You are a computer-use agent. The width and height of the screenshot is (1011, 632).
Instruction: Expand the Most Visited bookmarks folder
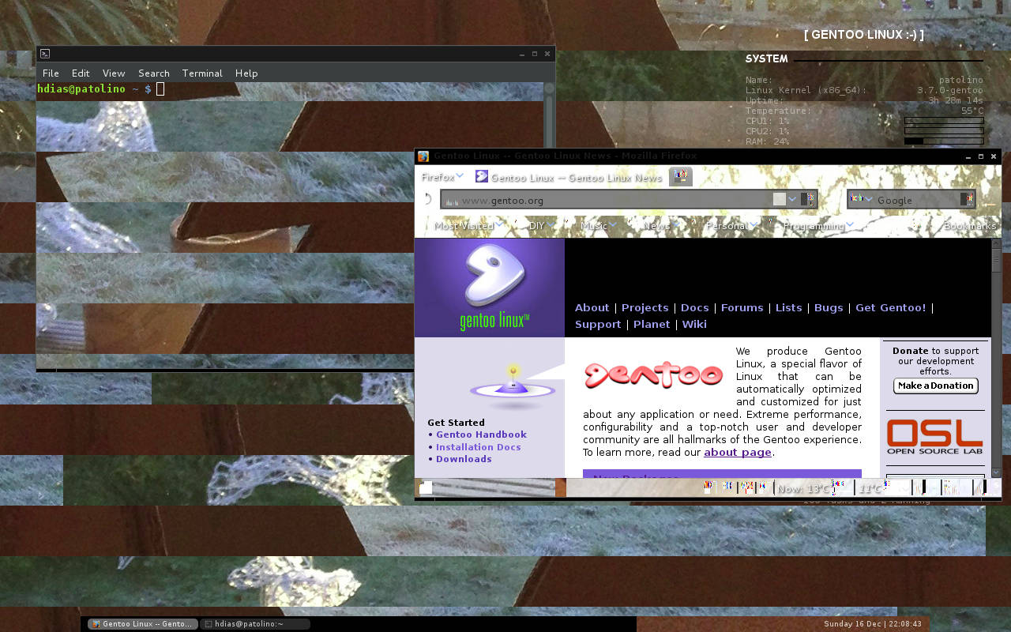tap(468, 225)
